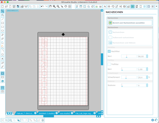
Task: Click the Tieffilter Wert stepper arrows
Action: pos(147,69)
